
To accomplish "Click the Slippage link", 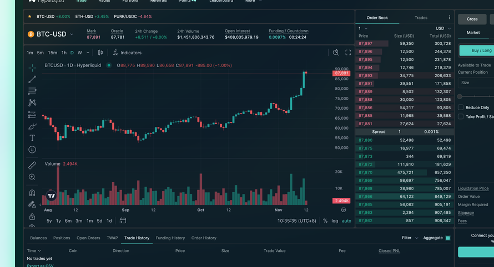I will point(466,213).
